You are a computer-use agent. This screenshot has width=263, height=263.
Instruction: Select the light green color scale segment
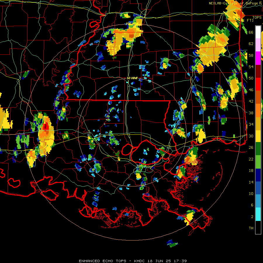(x=258, y=162)
